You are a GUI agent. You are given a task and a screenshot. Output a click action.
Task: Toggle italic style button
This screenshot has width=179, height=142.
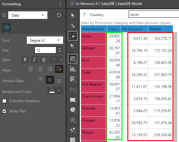point(34,60)
